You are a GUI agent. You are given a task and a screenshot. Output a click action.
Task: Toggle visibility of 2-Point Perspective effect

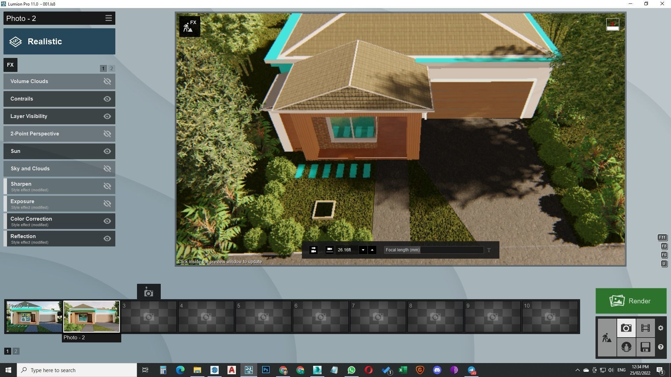[x=107, y=134]
